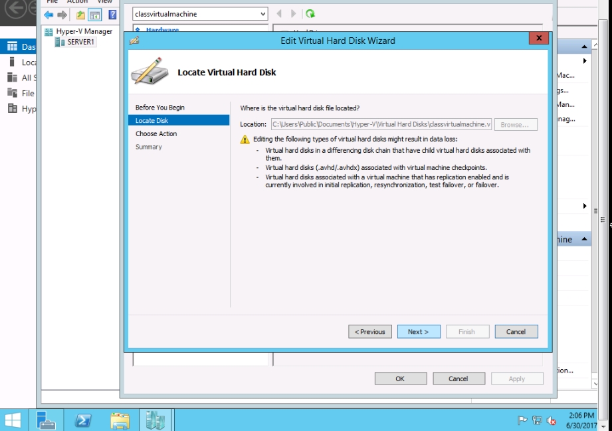The height and width of the screenshot is (431, 612).
Task: Click the up-one-level folder toolbar icon
Action: [80, 15]
